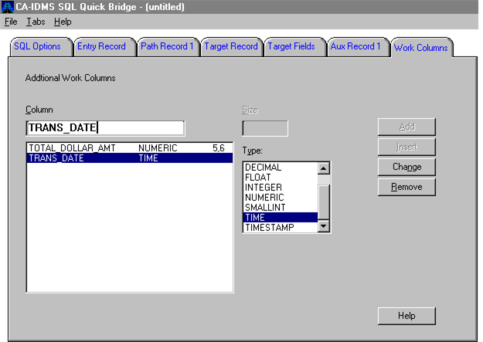483x342 pixels.
Task: Switch to the Target Record tab
Action: pos(231,46)
